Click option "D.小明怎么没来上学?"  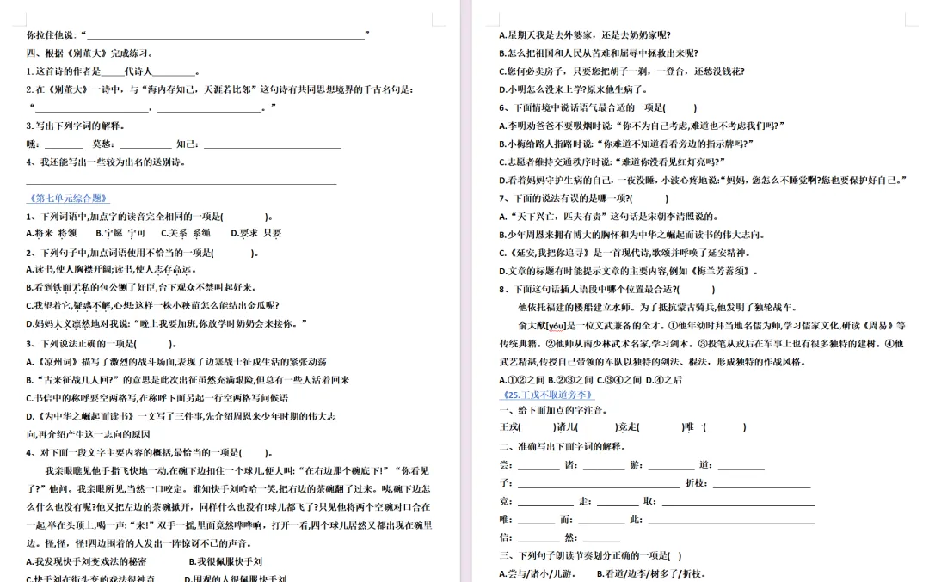point(574,89)
